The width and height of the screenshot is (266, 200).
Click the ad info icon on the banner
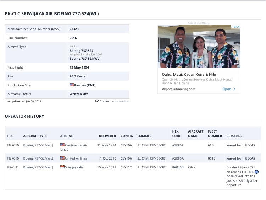click(x=233, y=27)
